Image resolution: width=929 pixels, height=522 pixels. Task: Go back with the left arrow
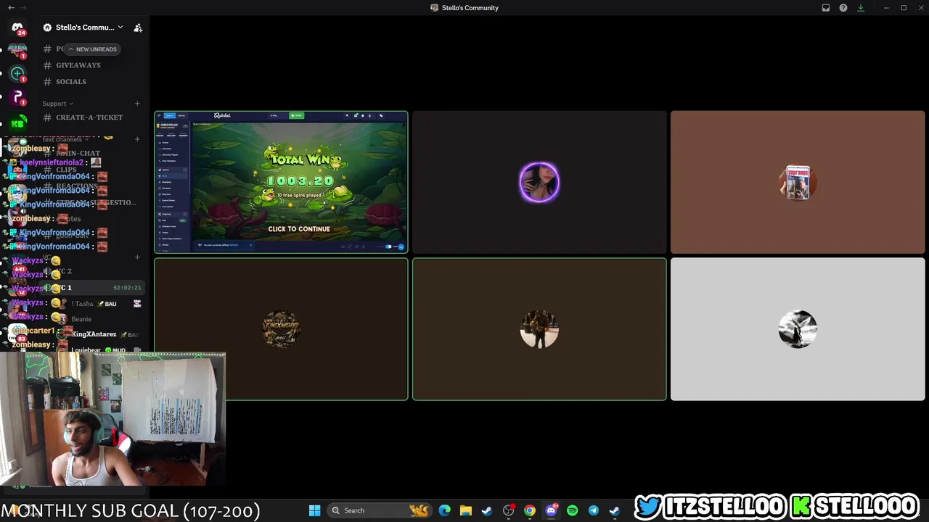click(x=11, y=8)
